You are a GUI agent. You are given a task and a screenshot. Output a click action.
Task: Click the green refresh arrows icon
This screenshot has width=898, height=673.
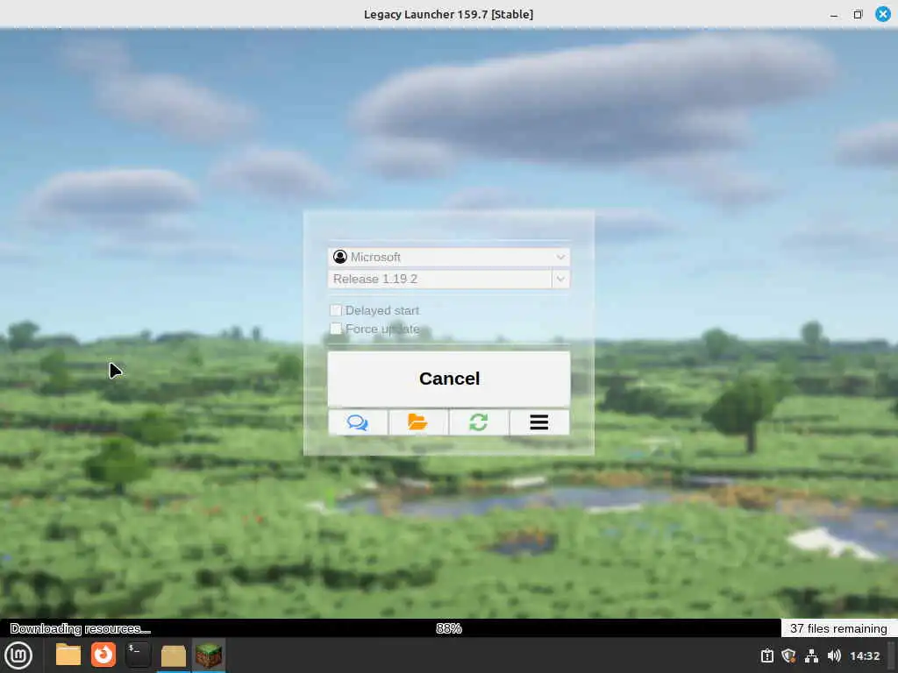coord(479,422)
